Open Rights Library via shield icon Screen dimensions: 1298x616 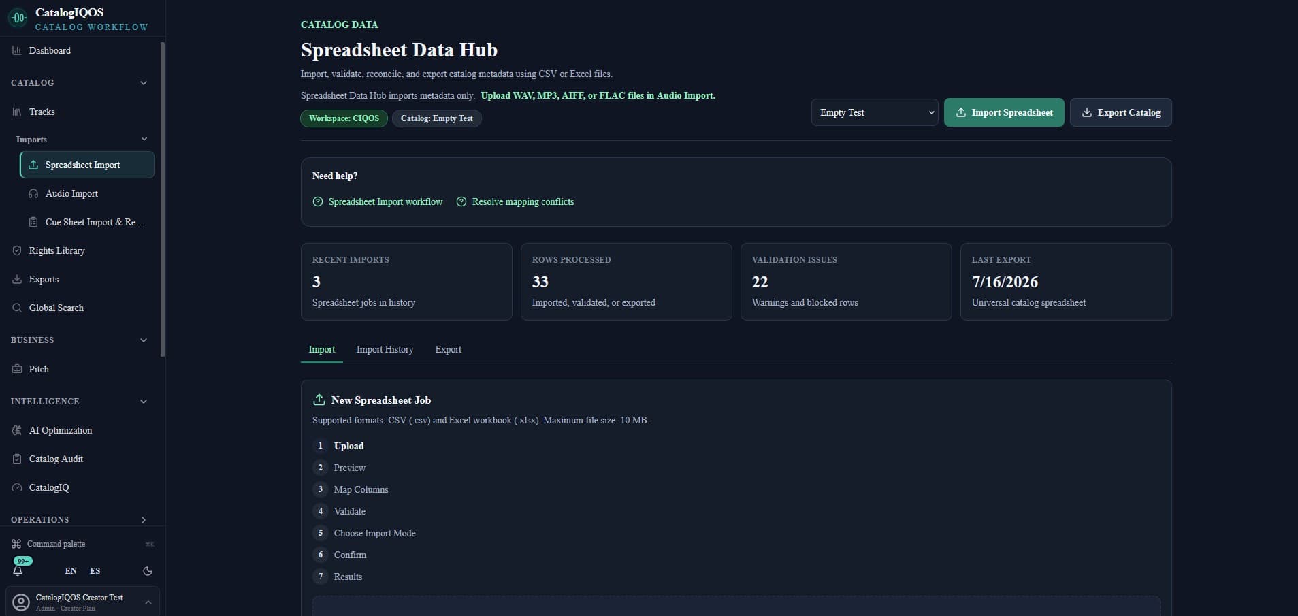tap(17, 251)
